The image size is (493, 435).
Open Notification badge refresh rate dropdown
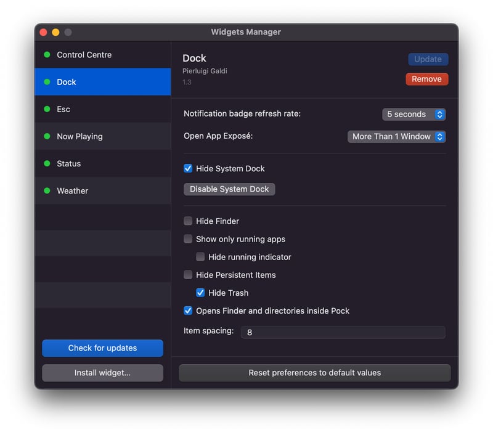tap(414, 115)
